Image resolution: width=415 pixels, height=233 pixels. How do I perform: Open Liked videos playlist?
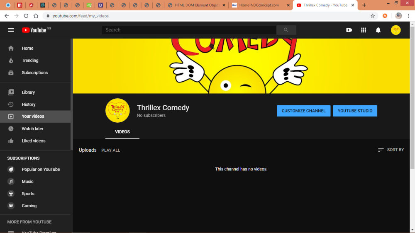pos(35,141)
